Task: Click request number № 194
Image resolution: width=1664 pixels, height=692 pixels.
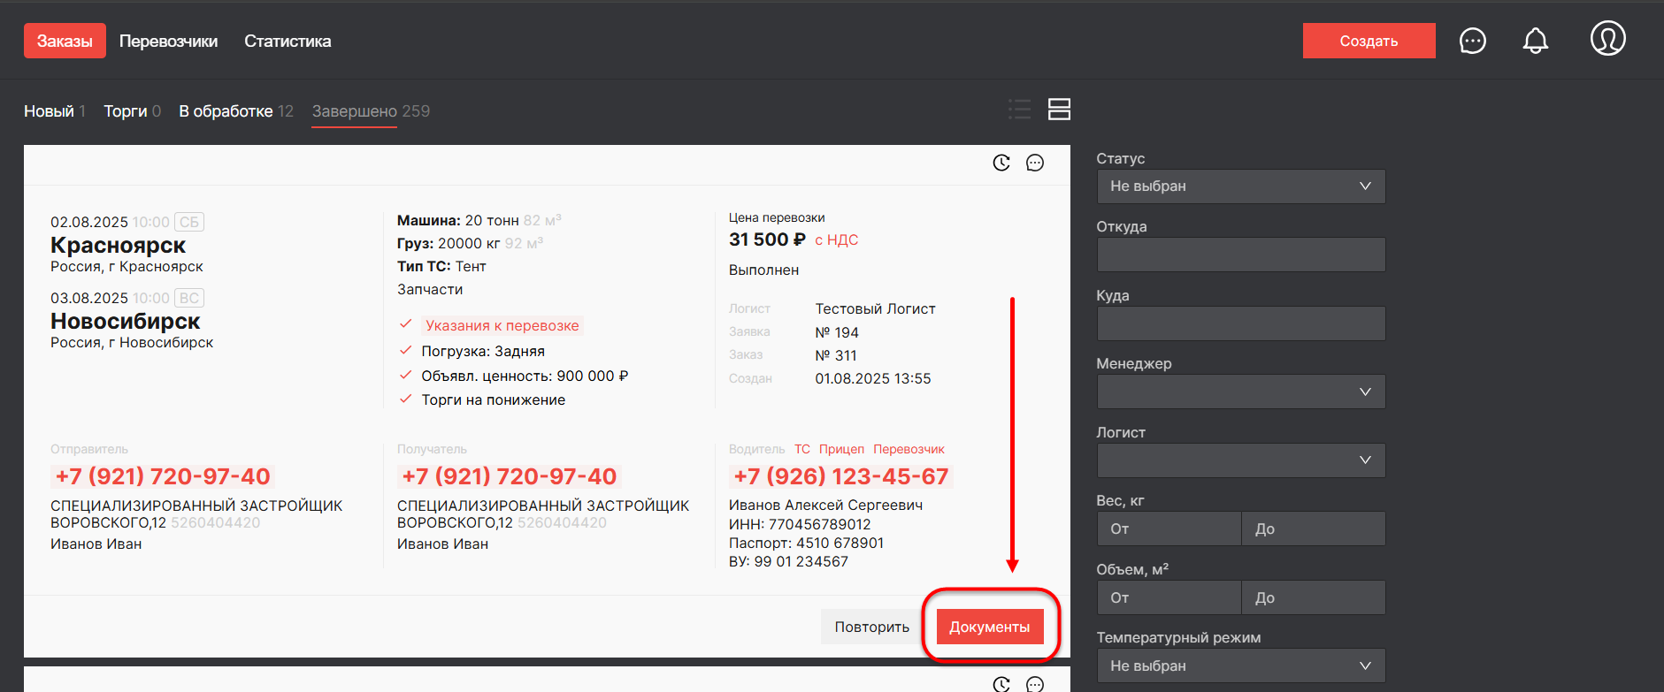Action: pyautogui.click(x=837, y=332)
